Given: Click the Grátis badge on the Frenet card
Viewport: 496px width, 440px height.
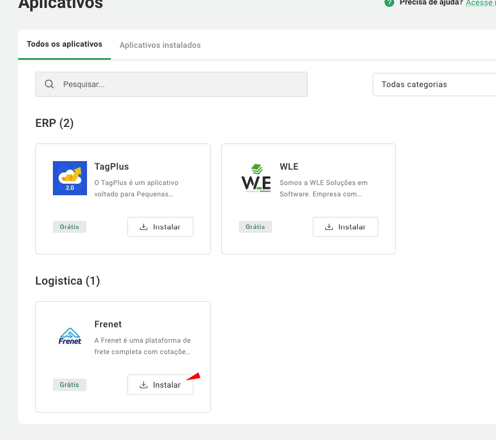Looking at the screenshot, I should 69,385.
